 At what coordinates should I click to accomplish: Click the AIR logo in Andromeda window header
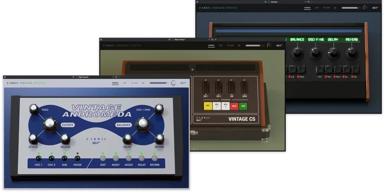click(x=183, y=83)
